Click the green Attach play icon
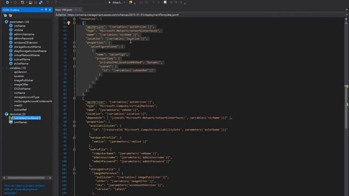349x196 pixels. point(110,2)
